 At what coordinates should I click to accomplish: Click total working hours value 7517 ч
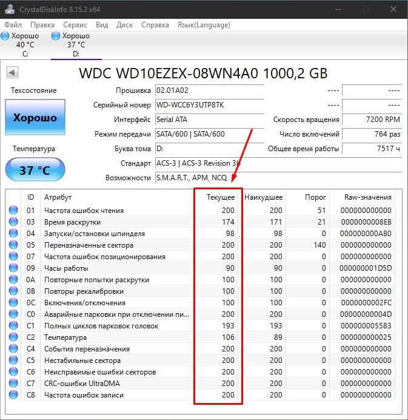(x=372, y=148)
